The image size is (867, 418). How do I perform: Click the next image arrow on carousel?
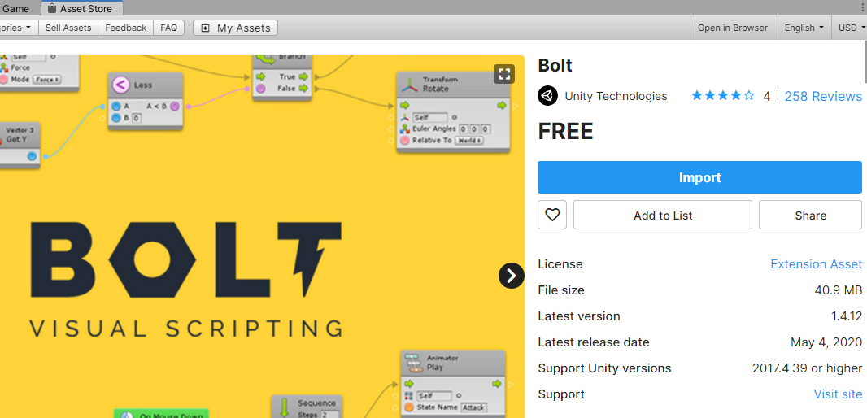click(511, 276)
